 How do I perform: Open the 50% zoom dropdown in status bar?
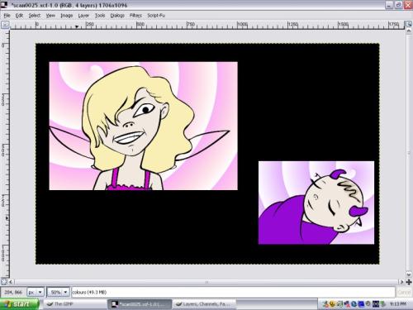[58, 292]
